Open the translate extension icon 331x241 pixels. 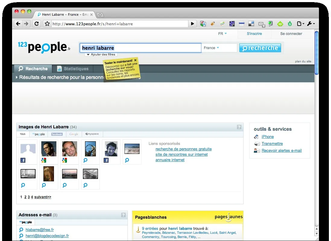pyautogui.click(x=203, y=23)
